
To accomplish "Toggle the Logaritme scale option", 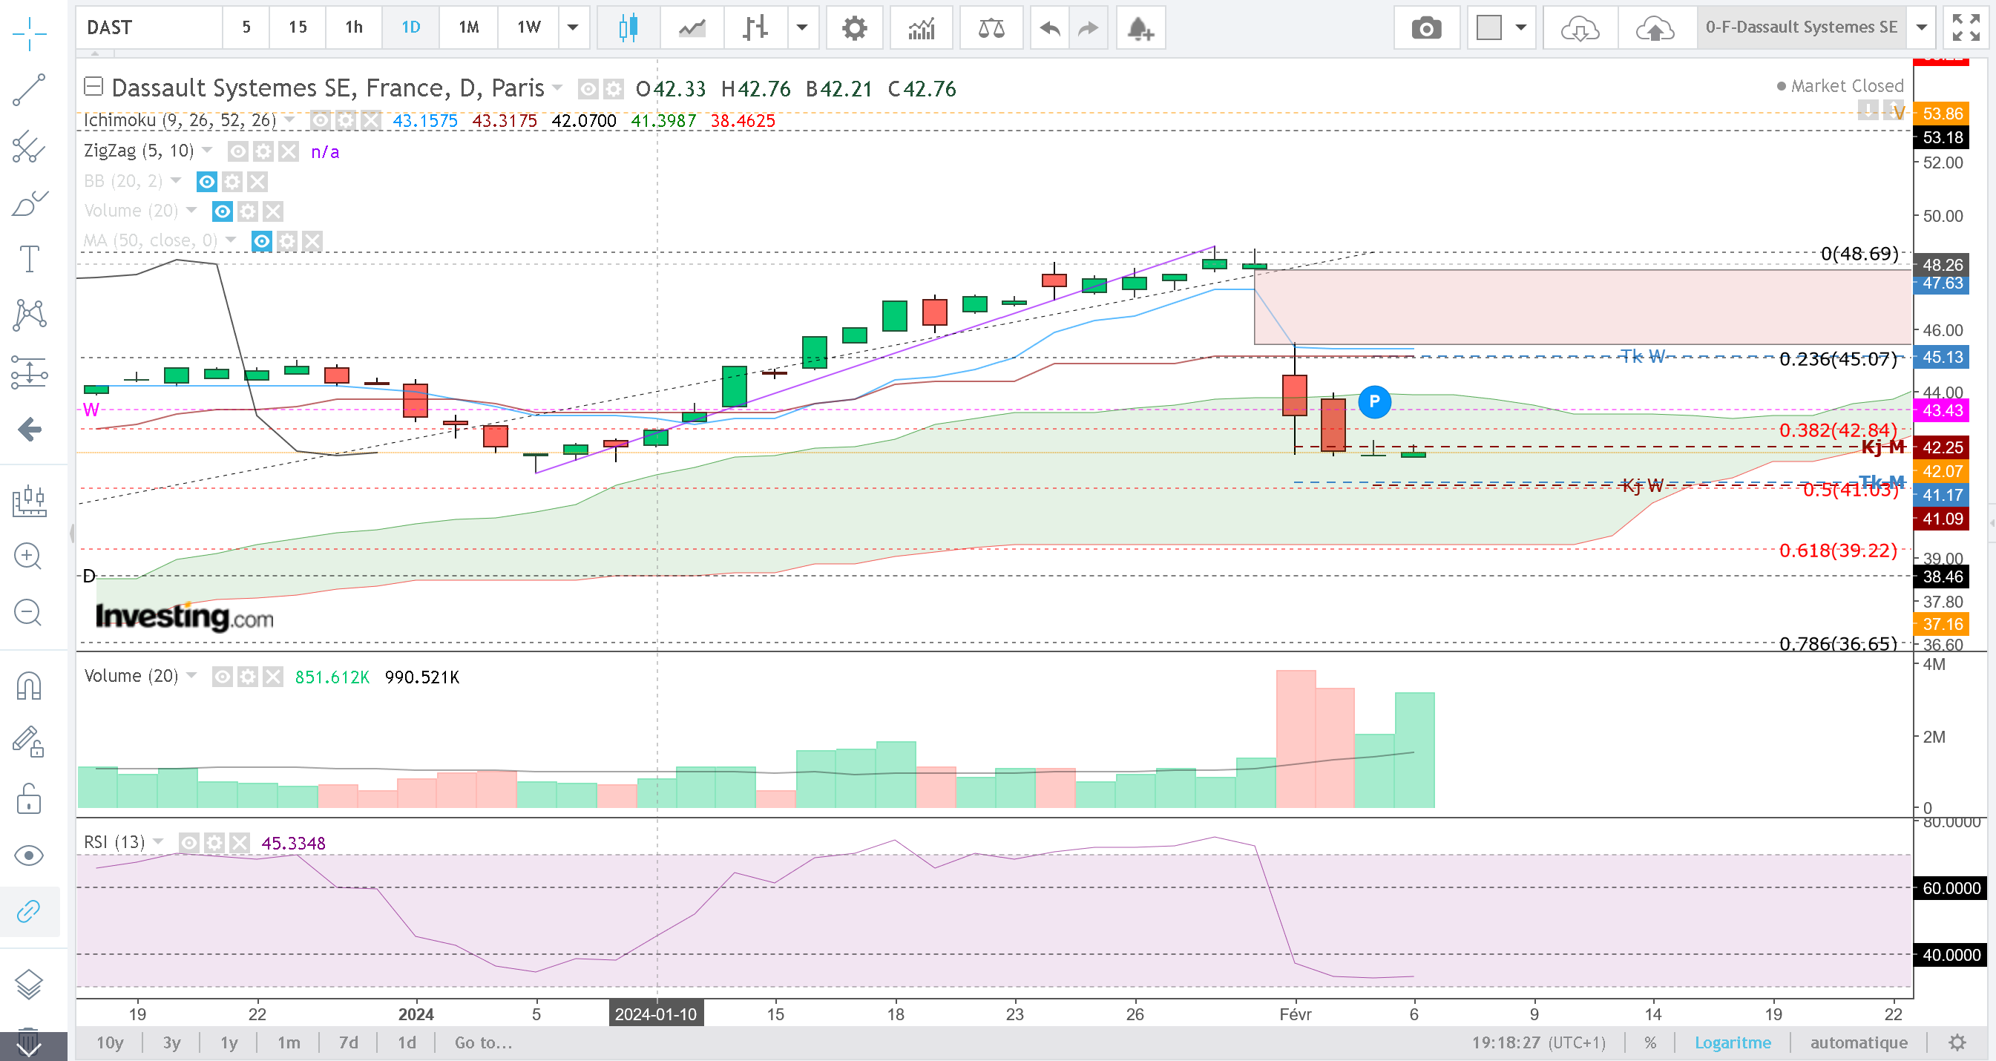I will click(x=1733, y=1042).
